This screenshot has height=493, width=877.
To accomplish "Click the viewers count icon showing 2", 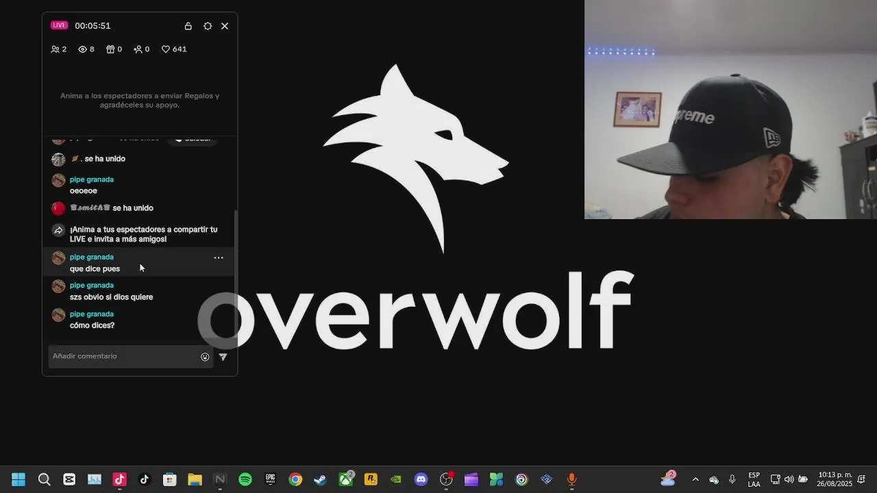I will coord(55,49).
